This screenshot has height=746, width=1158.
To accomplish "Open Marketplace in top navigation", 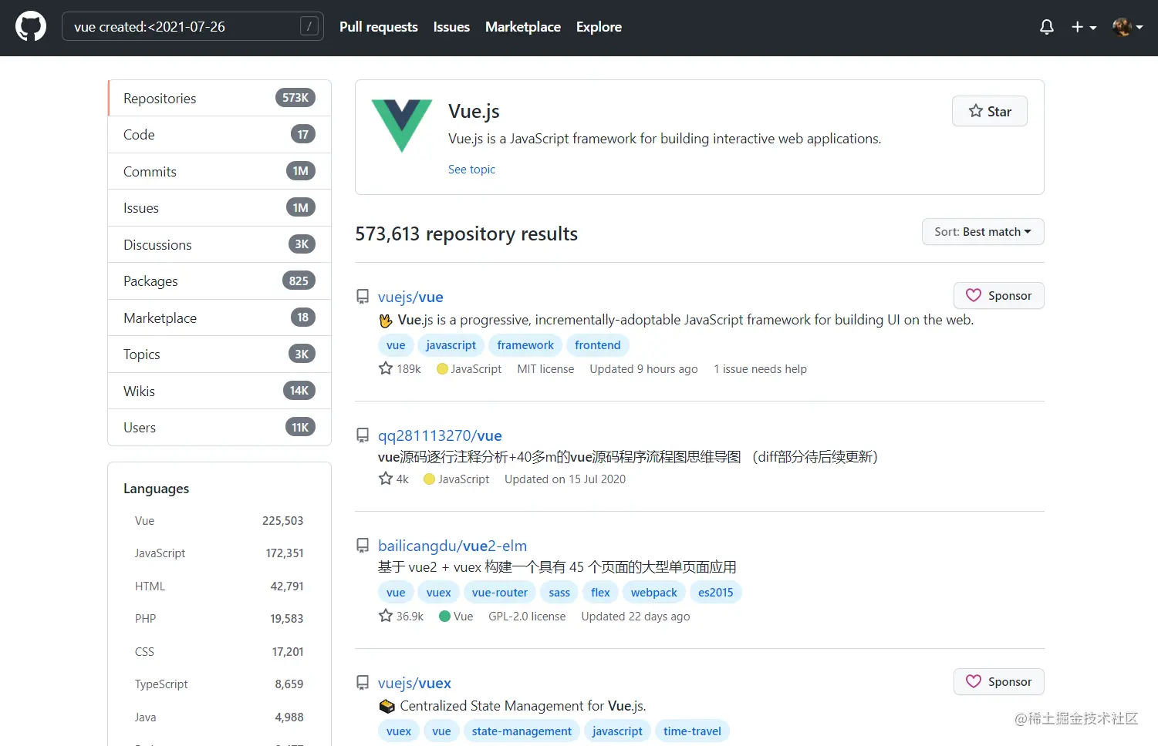I will coord(523,27).
